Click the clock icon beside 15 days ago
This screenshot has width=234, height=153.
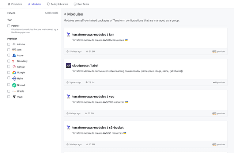pyautogui.click(x=67, y=51)
